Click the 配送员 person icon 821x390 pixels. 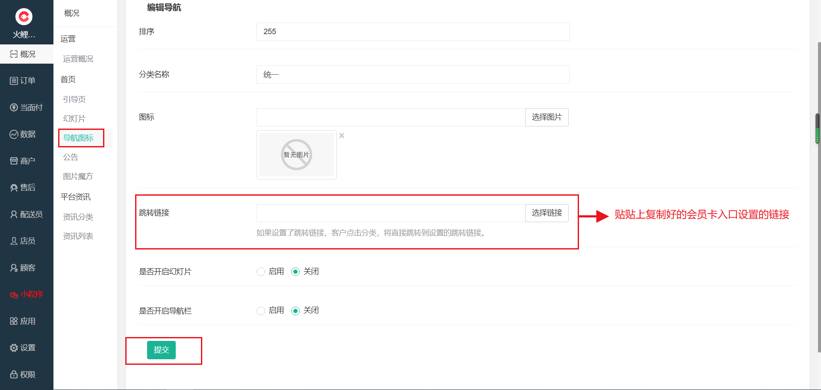point(14,214)
